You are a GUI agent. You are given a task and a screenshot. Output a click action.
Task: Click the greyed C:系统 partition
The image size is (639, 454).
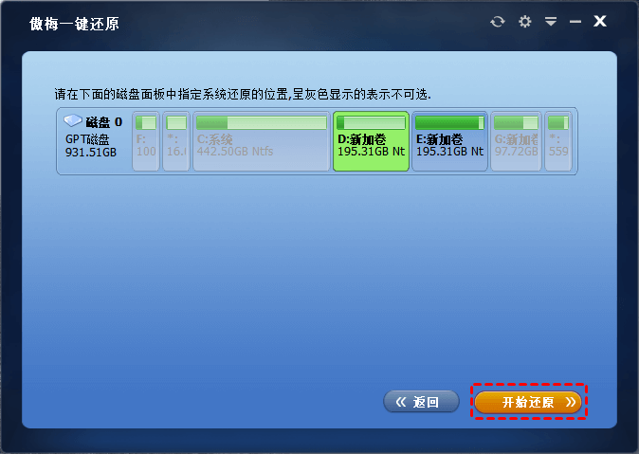262,141
